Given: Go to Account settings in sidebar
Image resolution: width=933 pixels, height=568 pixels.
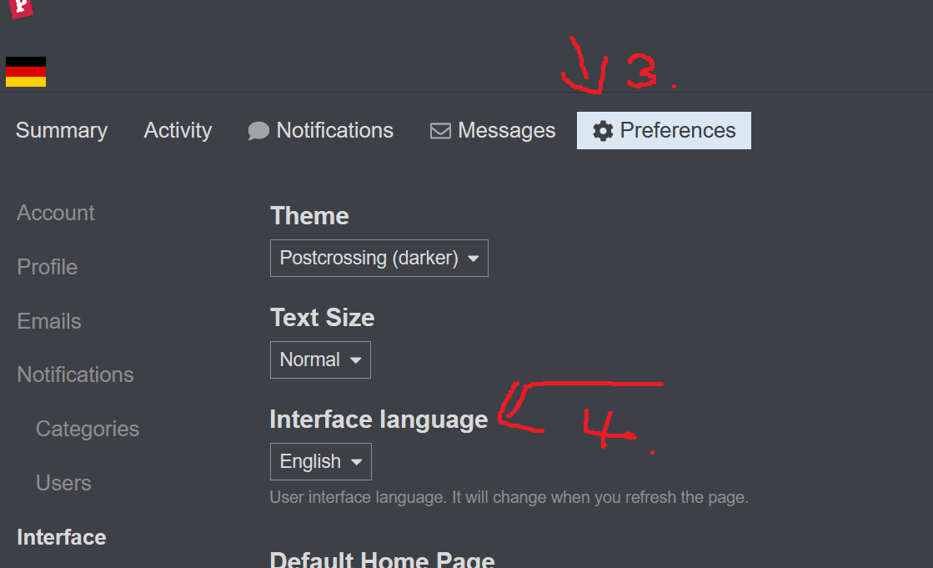Looking at the screenshot, I should pyautogui.click(x=55, y=213).
